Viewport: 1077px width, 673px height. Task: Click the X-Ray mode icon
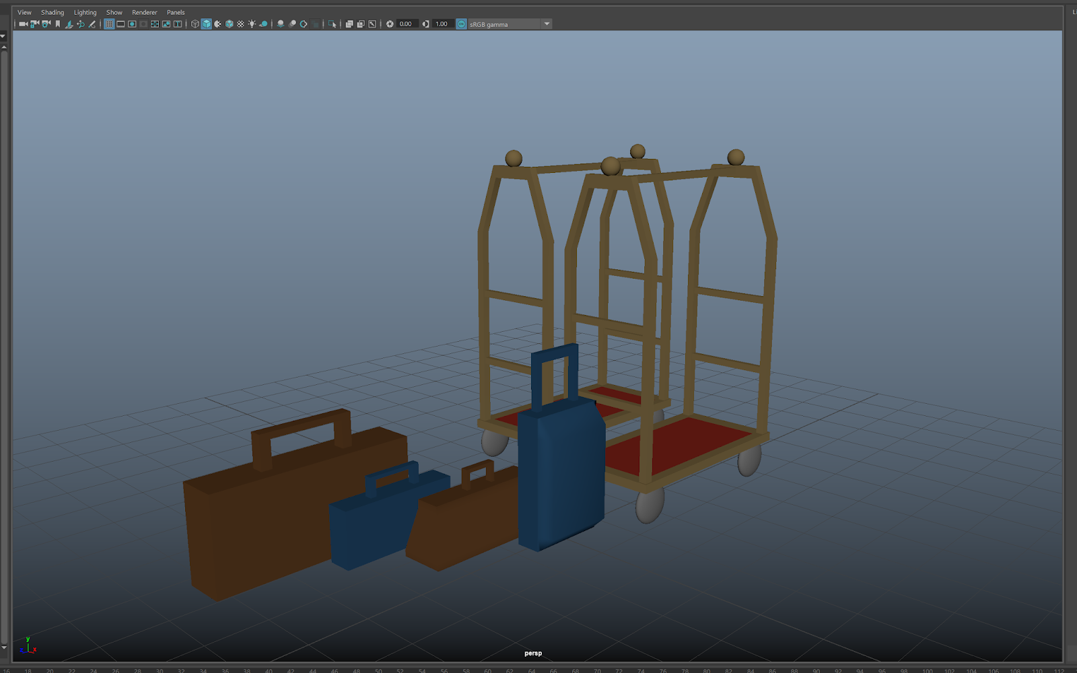[x=349, y=24]
